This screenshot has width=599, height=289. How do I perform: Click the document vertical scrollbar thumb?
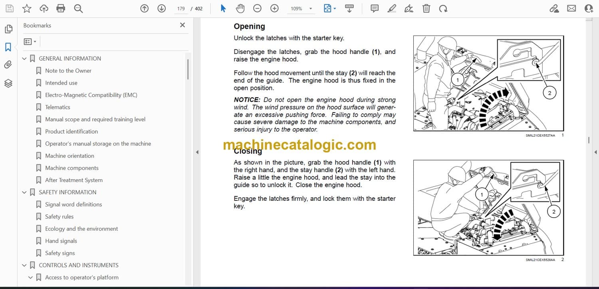tap(589, 140)
